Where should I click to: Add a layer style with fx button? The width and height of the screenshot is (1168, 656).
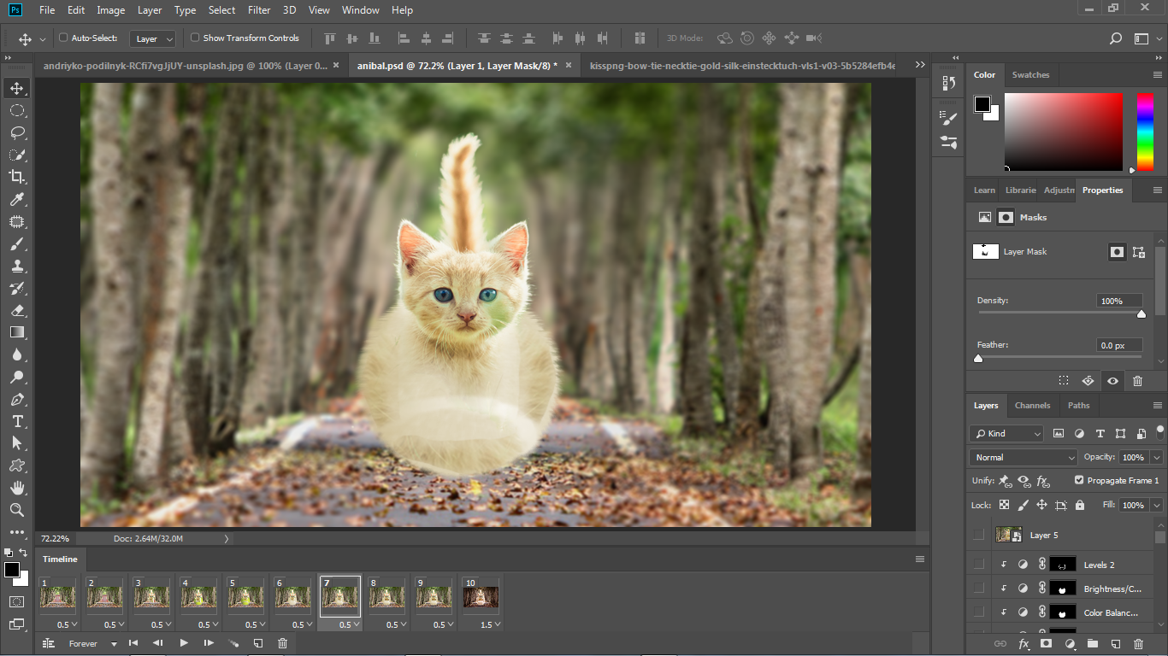pyautogui.click(x=1023, y=644)
